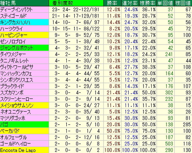Select the タニノギムレット sire name
The height and width of the screenshot is (153, 192).
pyautogui.click(x=14, y=61)
